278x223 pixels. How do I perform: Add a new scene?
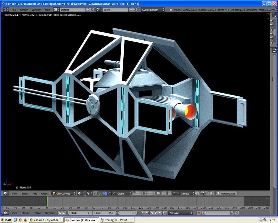click(131, 10)
